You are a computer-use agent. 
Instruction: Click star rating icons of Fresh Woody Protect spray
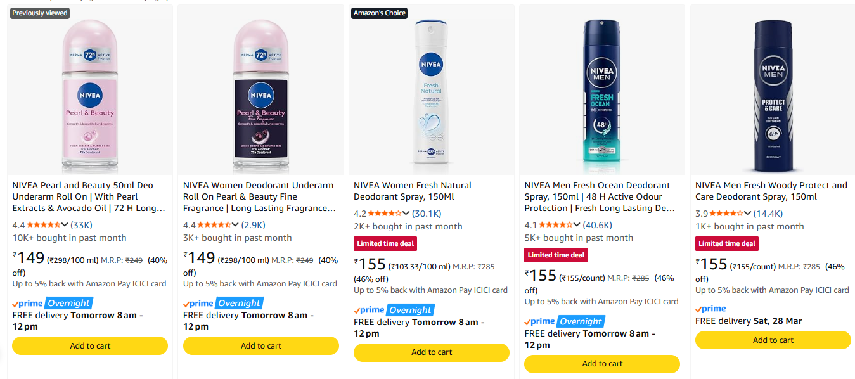tap(726, 214)
